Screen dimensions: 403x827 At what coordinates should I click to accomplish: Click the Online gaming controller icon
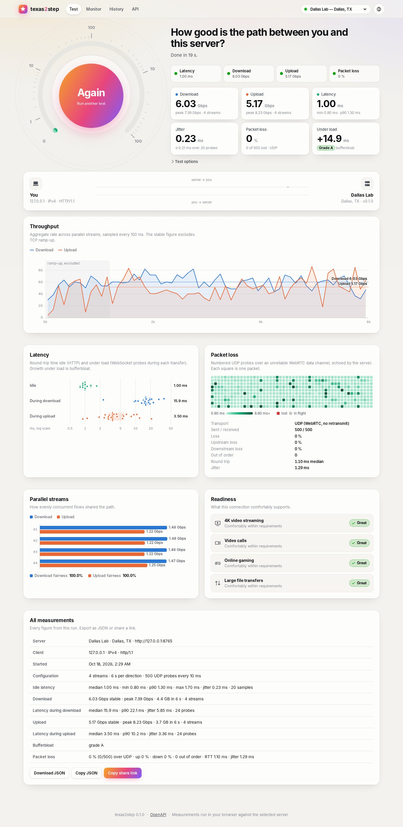point(217,563)
